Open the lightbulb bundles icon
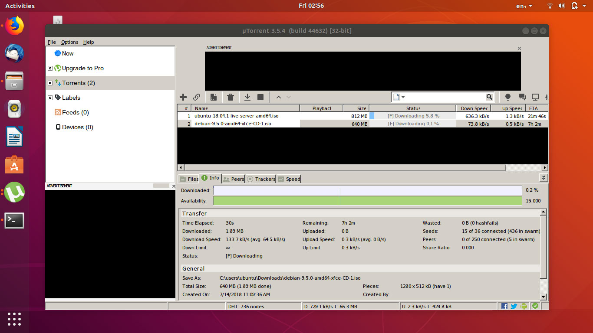Viewport: 593px width, 333px height. (507, 97)
